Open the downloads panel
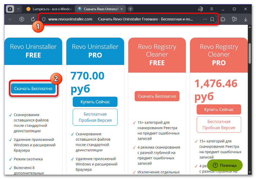 click(x=246, y=19)
